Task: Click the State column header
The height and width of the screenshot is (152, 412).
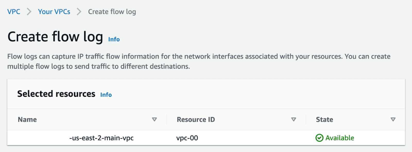Action: (x=324, y=120)
